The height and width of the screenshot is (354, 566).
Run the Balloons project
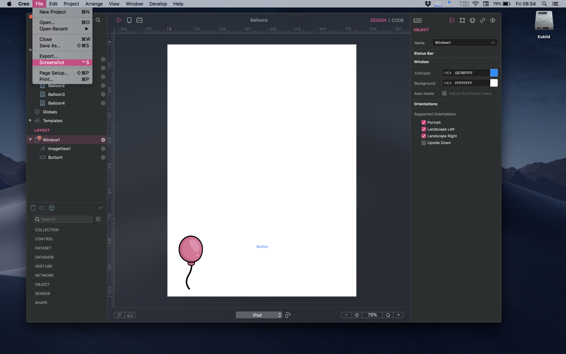coord(119,20)
